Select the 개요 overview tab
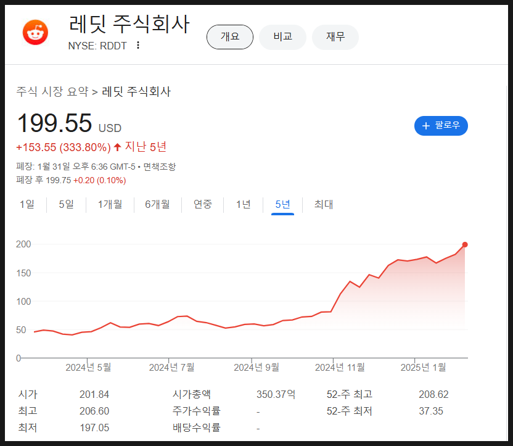Viewport: 513px width, 446px height. [229, 37]
